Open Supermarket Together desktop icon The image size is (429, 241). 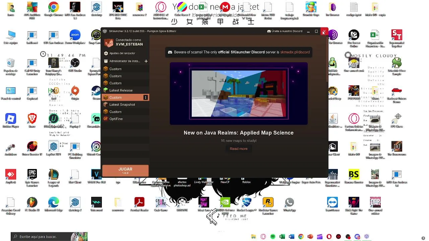coord(397,39)
